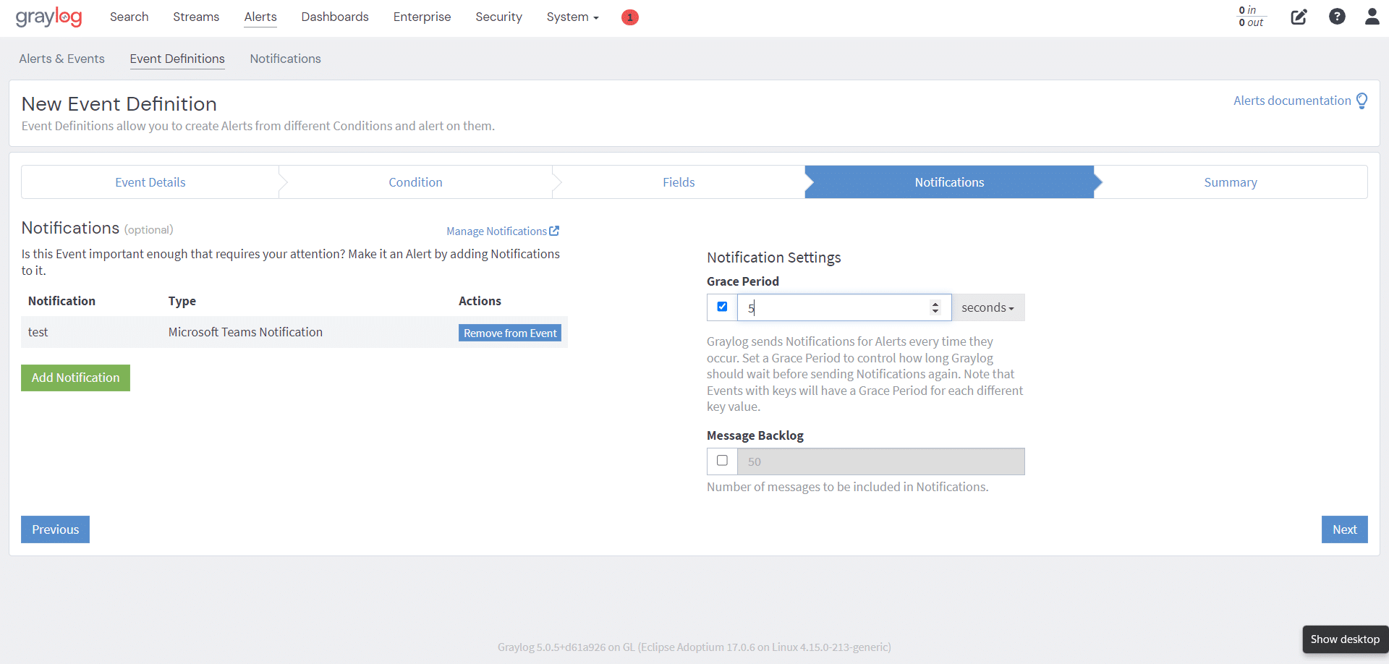Go to the Alerts & Events tab
This screenshot has width=1389, height=664.
61,59
